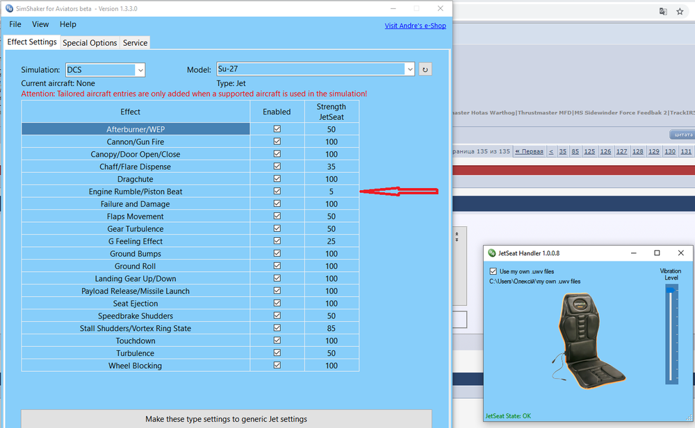Click the bookmark star in the browser toolbar
The width and height of the screenshot is (695, 428).
point(680,12)
